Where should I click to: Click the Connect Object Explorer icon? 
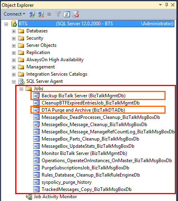32,14
